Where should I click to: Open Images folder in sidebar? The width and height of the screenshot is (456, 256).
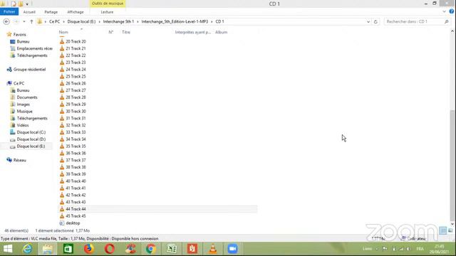23,105
